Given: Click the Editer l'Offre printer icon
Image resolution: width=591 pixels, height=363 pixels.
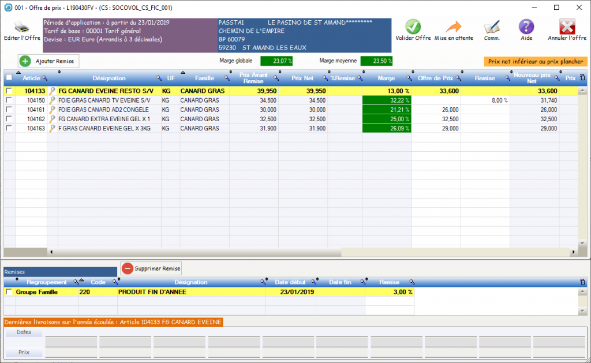Looking at the screenshot, I should click(21, 27).
